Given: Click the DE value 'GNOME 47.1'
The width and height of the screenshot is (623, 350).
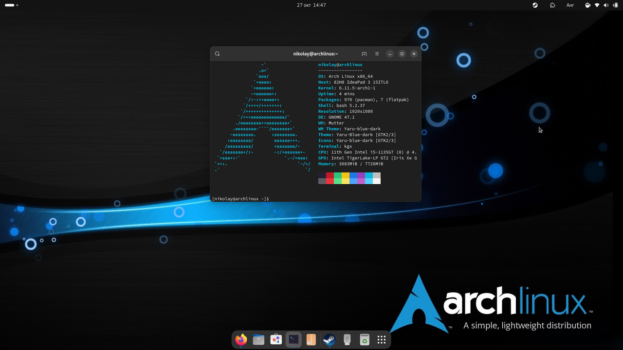Looking at the screenshot, I should coord(341,117).
